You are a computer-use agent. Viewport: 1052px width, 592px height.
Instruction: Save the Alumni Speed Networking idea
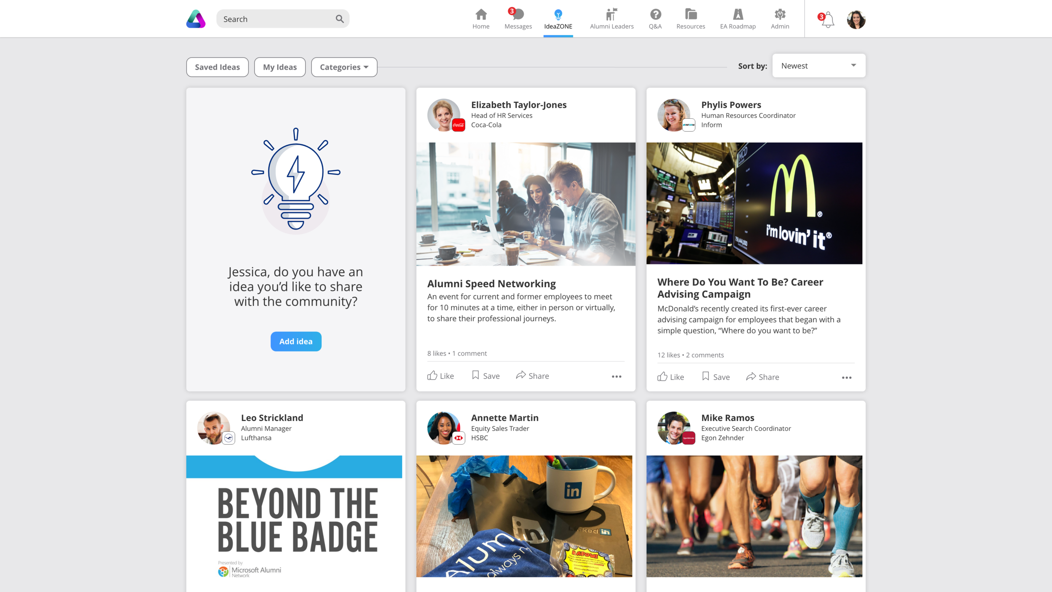486,376
